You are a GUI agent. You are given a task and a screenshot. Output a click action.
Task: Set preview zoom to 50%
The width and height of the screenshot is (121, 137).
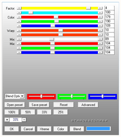click(28, 112)
